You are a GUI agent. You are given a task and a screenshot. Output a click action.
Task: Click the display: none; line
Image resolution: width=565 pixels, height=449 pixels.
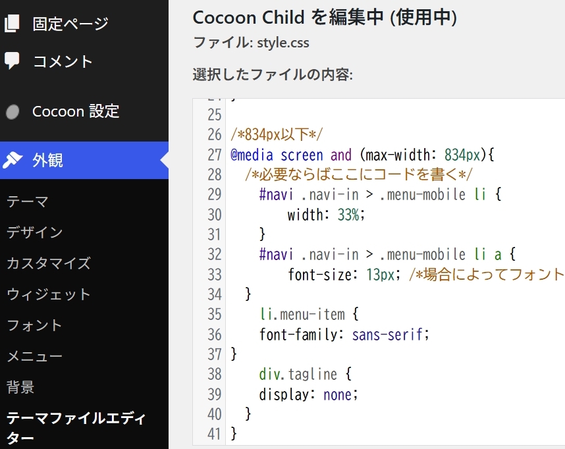(x=308, y=394)
